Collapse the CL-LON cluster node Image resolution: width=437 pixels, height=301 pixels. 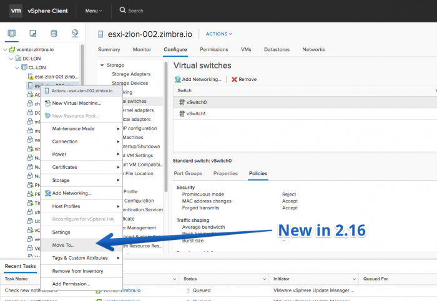[x=17, y=67]
